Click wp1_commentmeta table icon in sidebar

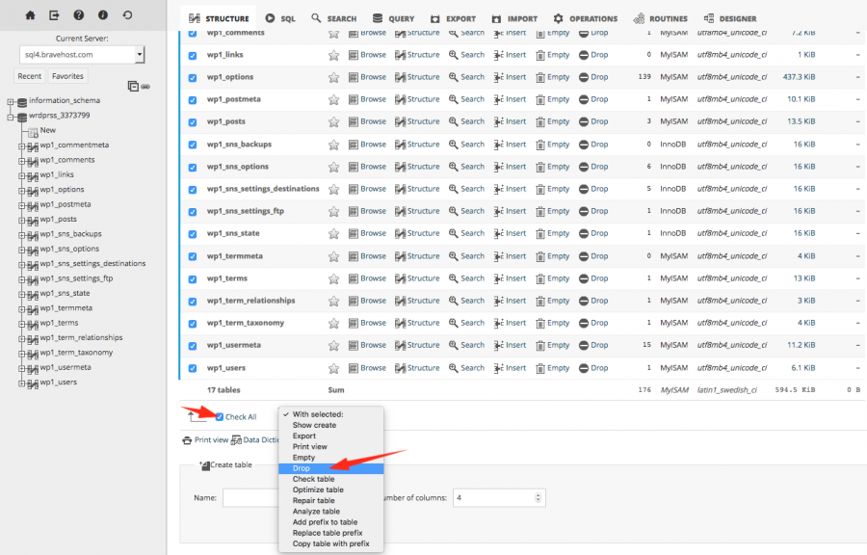pyautogui.click(x=33, y=145)
